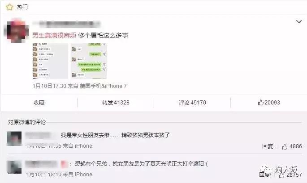This screenshot has width=307, height=183.
Task: Click 回复 on the second comment
Action: coord(264,175)
